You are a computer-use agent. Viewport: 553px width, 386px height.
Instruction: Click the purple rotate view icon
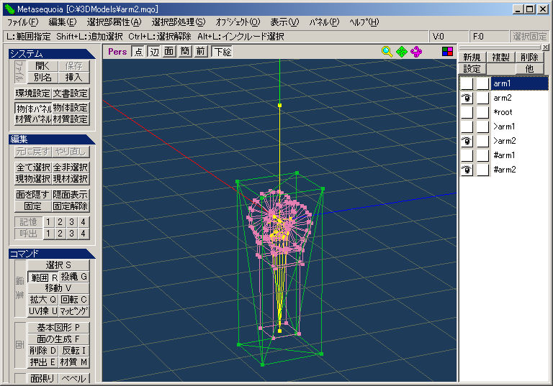click(416, 52)
